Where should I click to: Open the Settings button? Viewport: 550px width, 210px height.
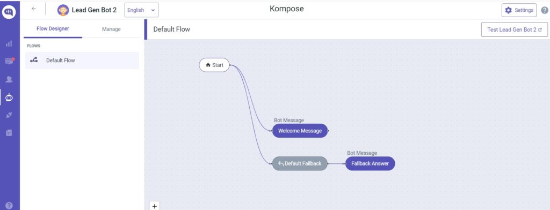[x=519, y=10]
